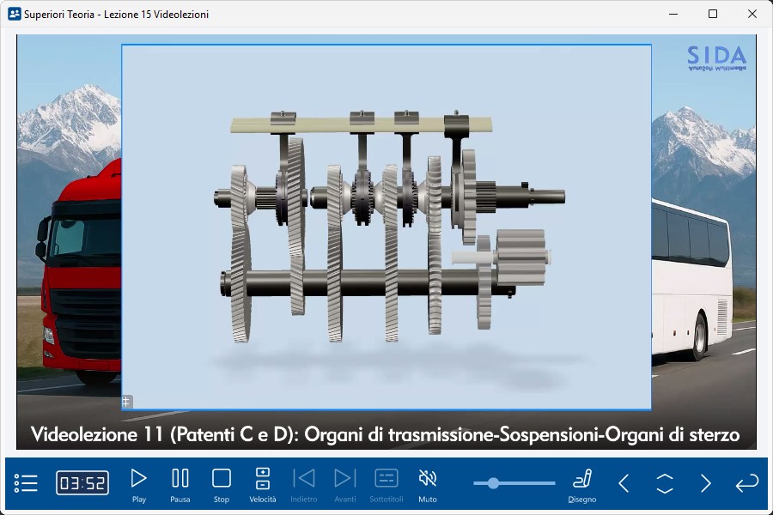
Task: Click the volume slider handle
Action: (x=493, y=483)
